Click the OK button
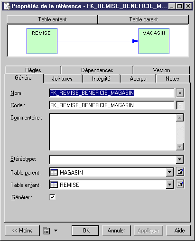The image size is (195, 241). coord(85,231)
